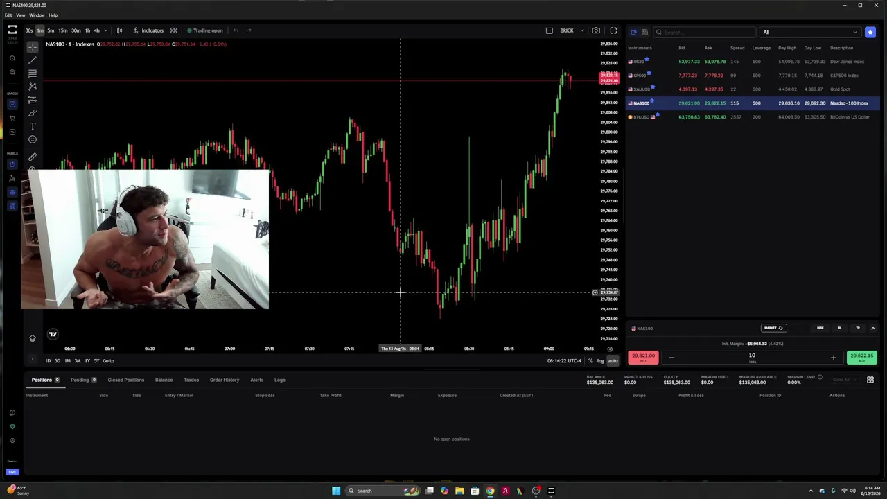Set chart range to 1D
Image resolution: width=887 pixels, height=499 pixels.
(x=48, y=360)
